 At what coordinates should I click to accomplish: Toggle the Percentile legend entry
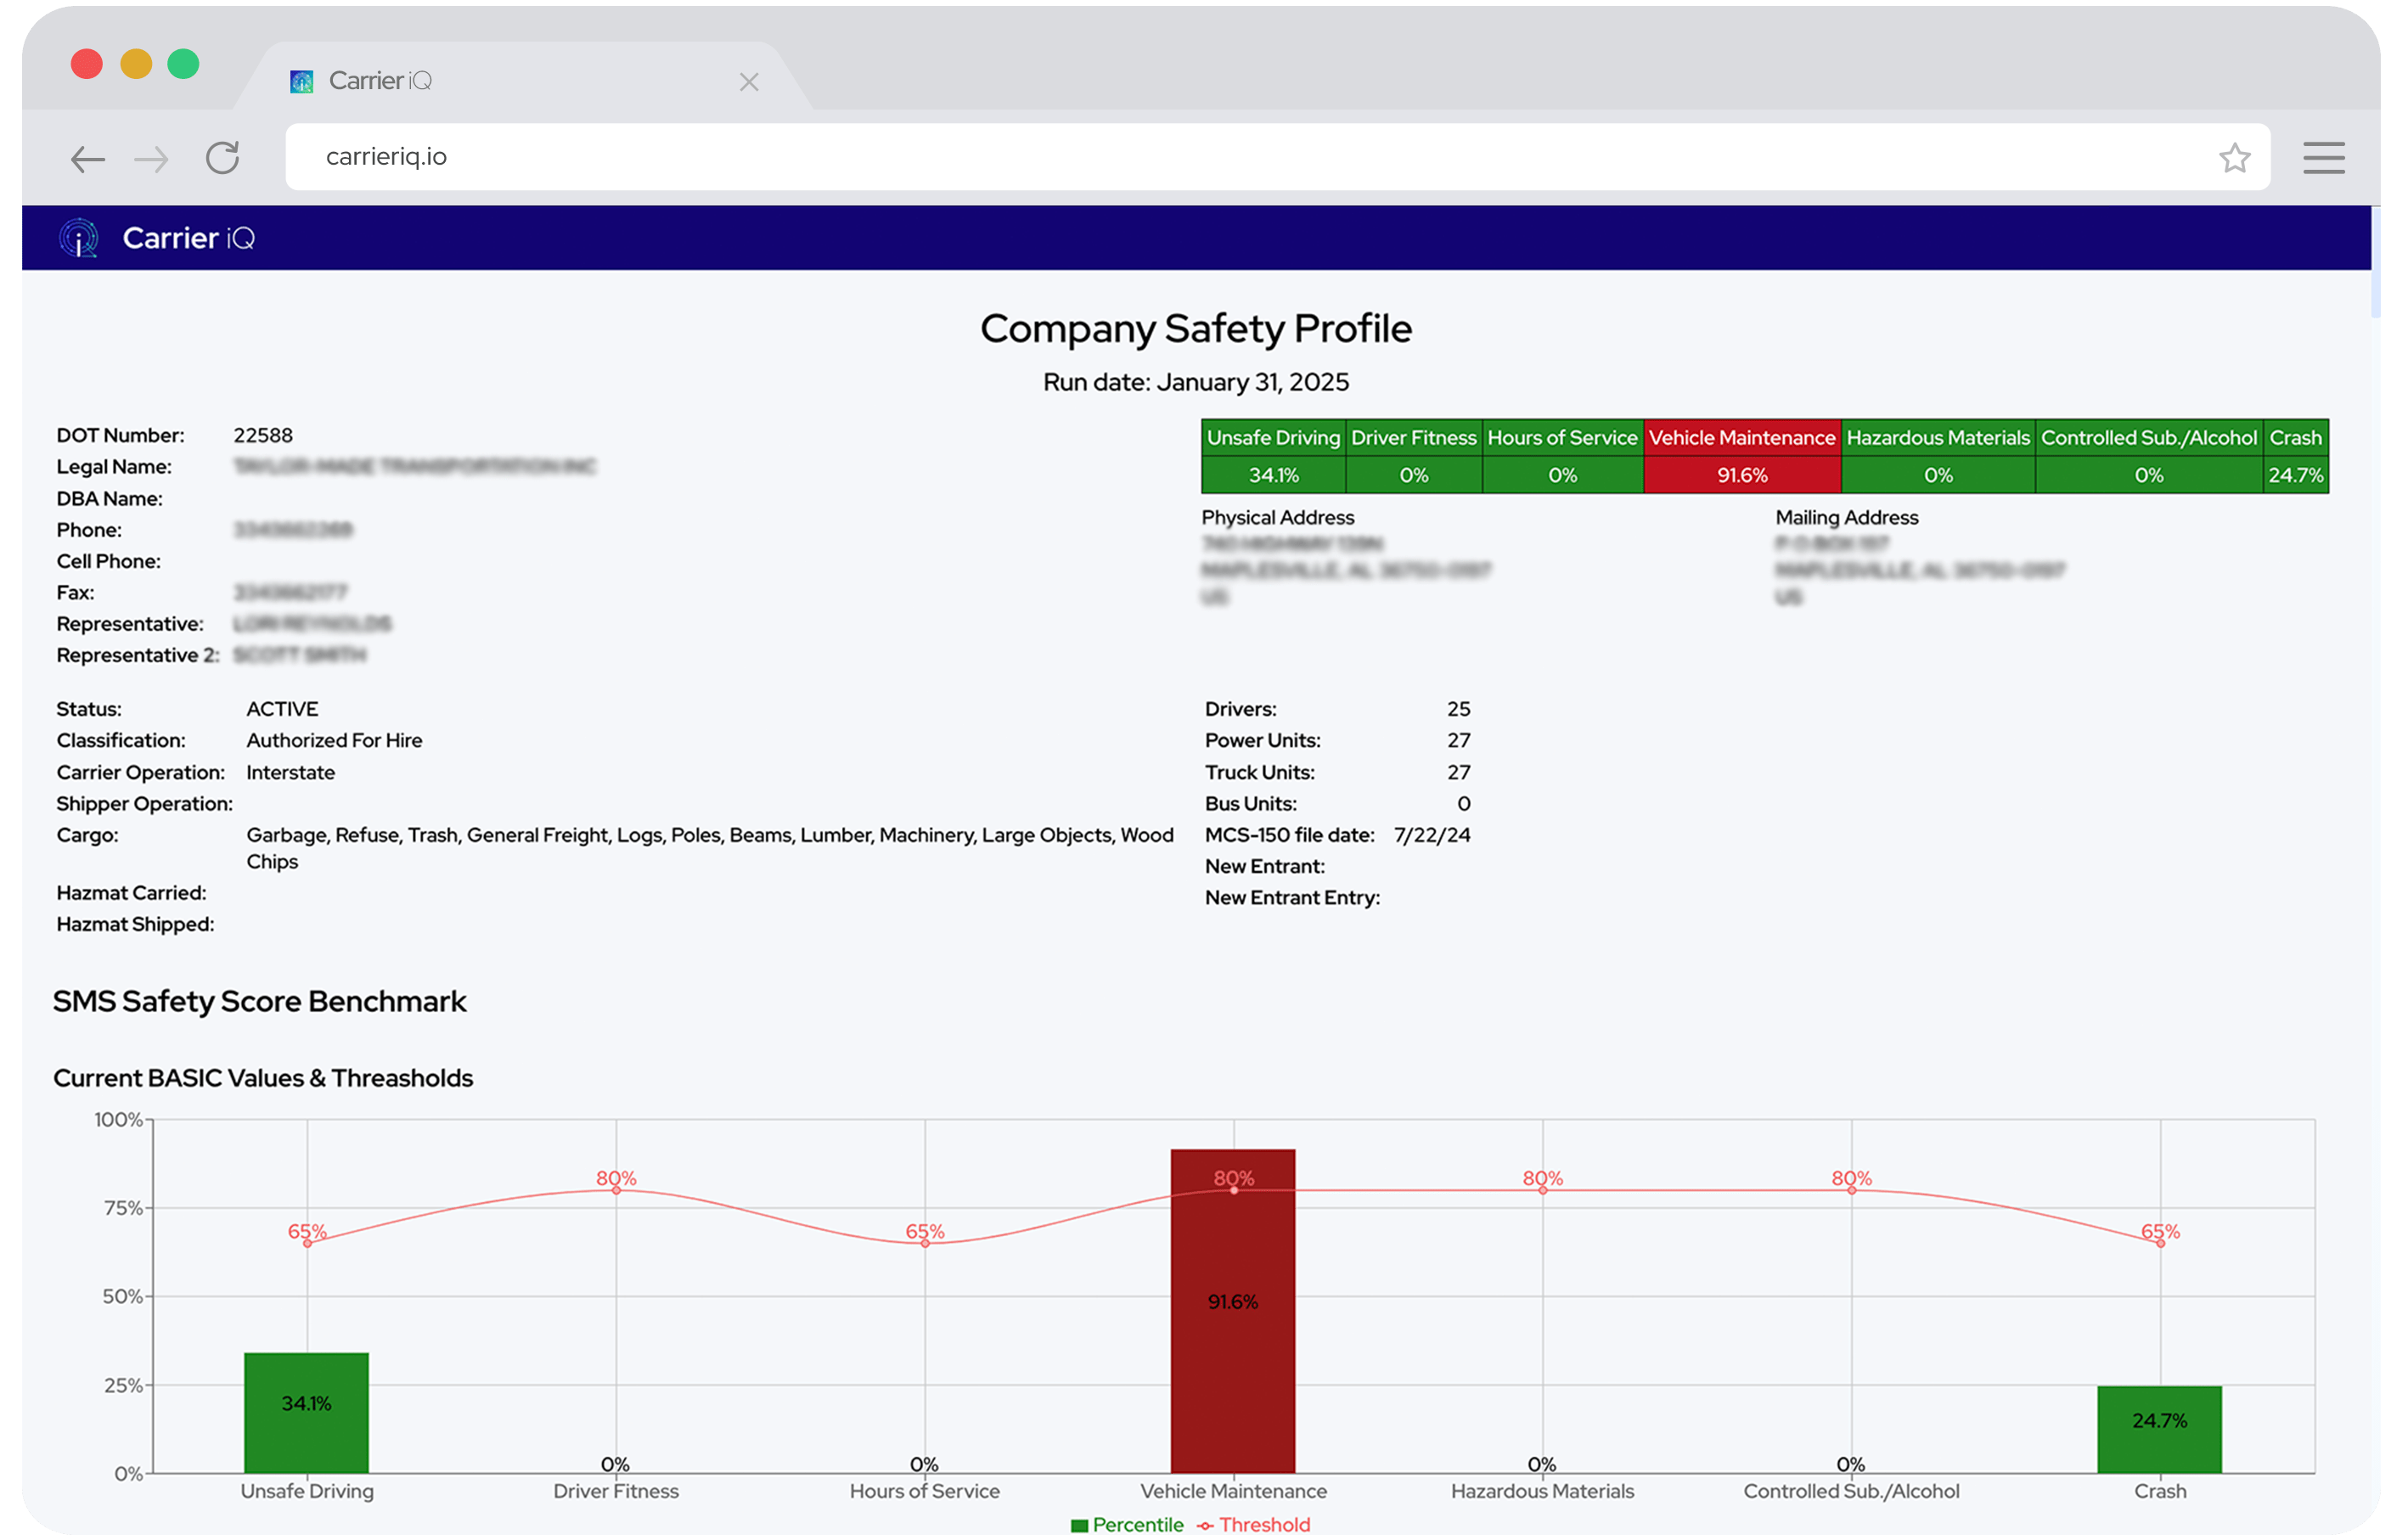tap(1127, 1524)
